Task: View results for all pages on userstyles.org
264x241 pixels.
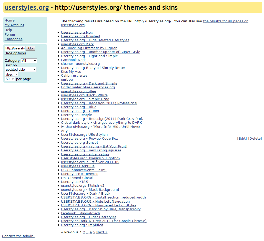Action: pyautogui.click(x=226, y=21)
